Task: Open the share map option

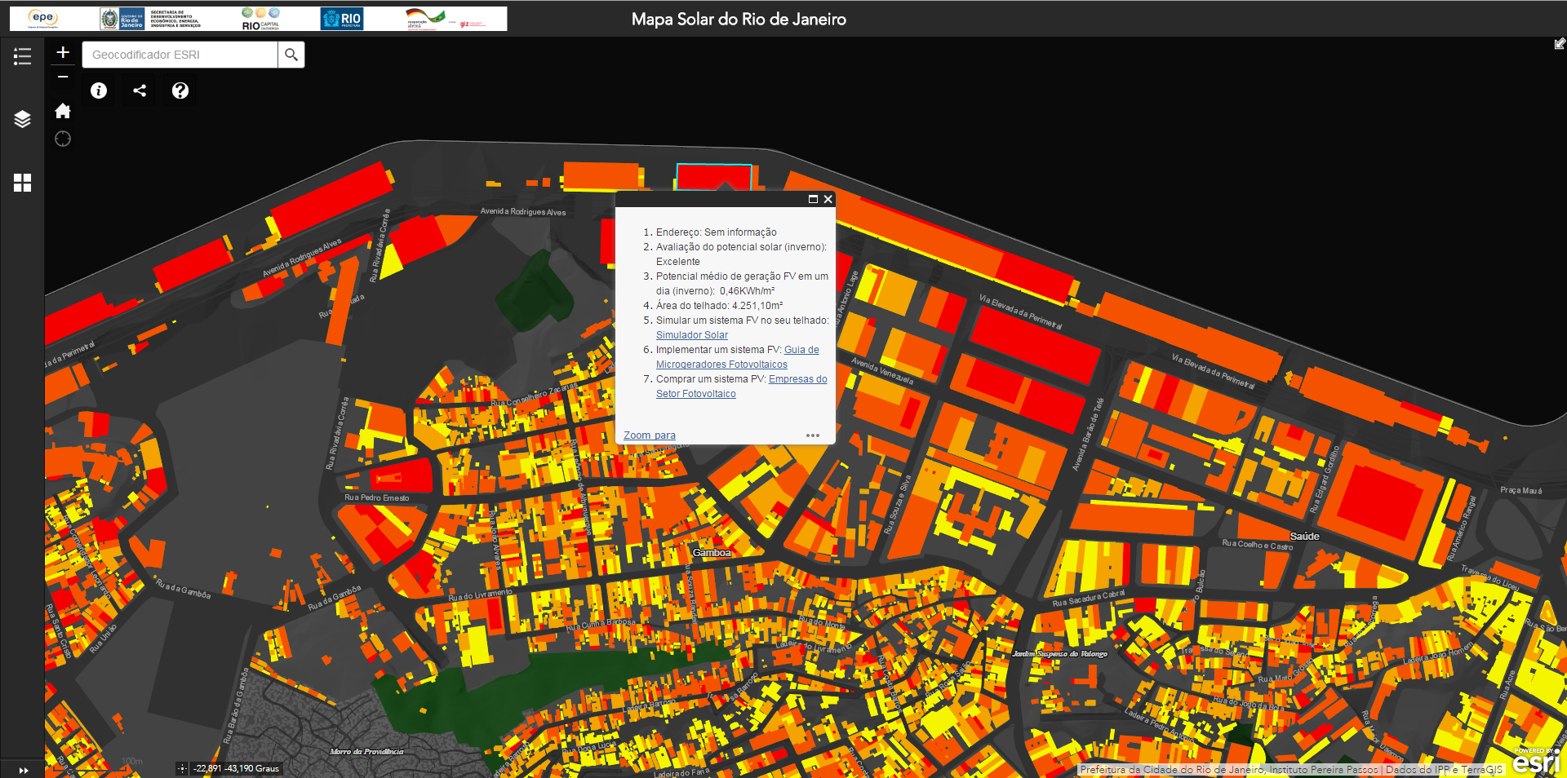Action: pyautogui.click(x=140, y=91)
